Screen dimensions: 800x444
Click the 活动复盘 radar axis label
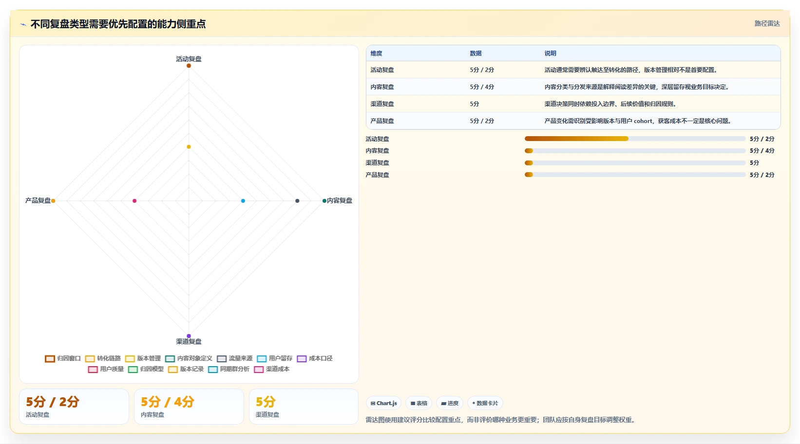(189, 59)
